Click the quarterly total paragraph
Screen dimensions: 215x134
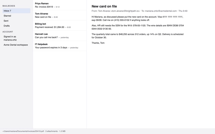[138, 36]
